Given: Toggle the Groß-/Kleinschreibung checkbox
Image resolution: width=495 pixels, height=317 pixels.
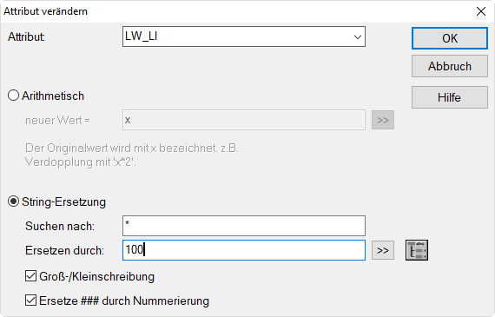Looking at the screenshot, I should click(30, 276).
